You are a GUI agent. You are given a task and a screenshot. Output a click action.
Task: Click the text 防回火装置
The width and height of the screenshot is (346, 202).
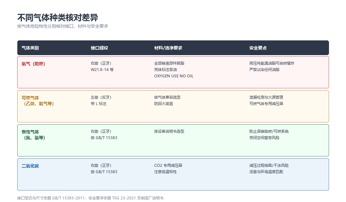coord(163,104)
